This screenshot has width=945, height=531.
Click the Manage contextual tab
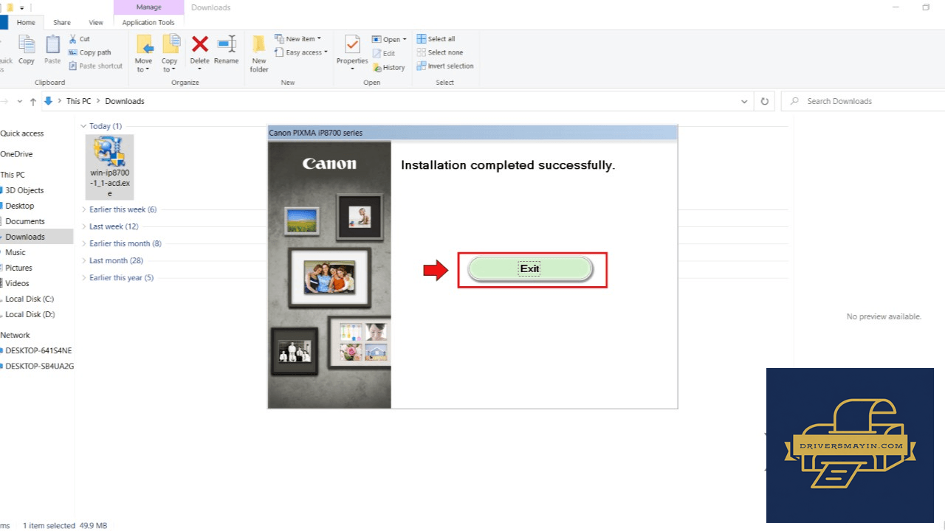[x=148, y=7]
